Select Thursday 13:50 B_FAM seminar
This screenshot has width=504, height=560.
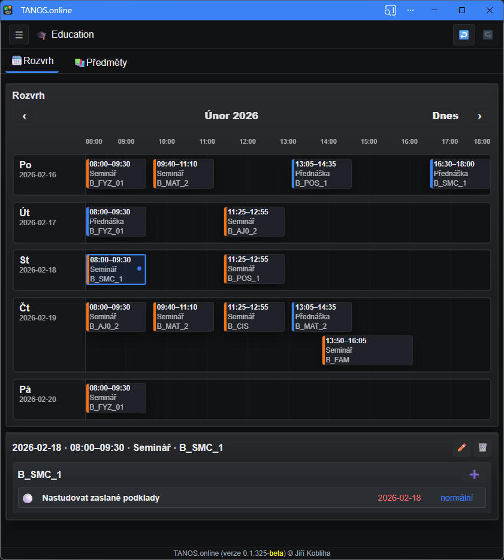coord(367,350)
